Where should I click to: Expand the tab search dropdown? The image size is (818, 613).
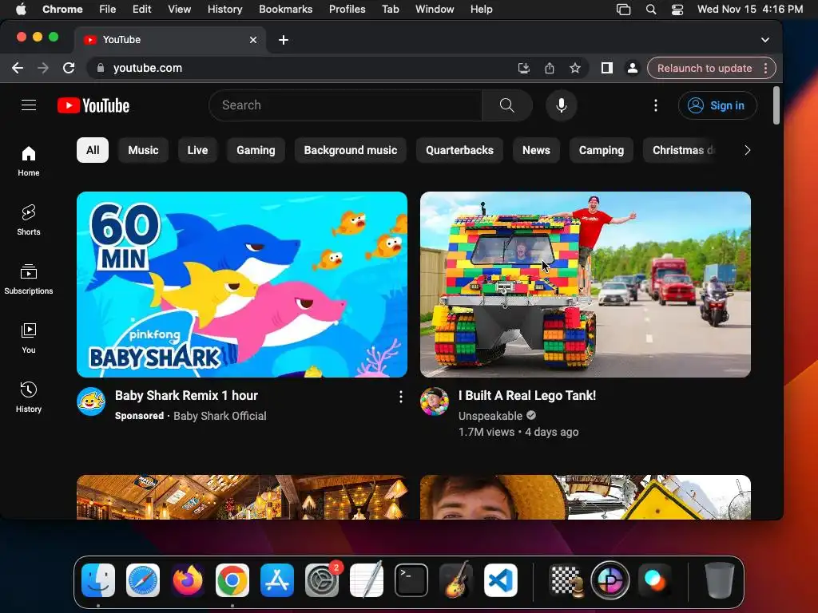point(764,40)
